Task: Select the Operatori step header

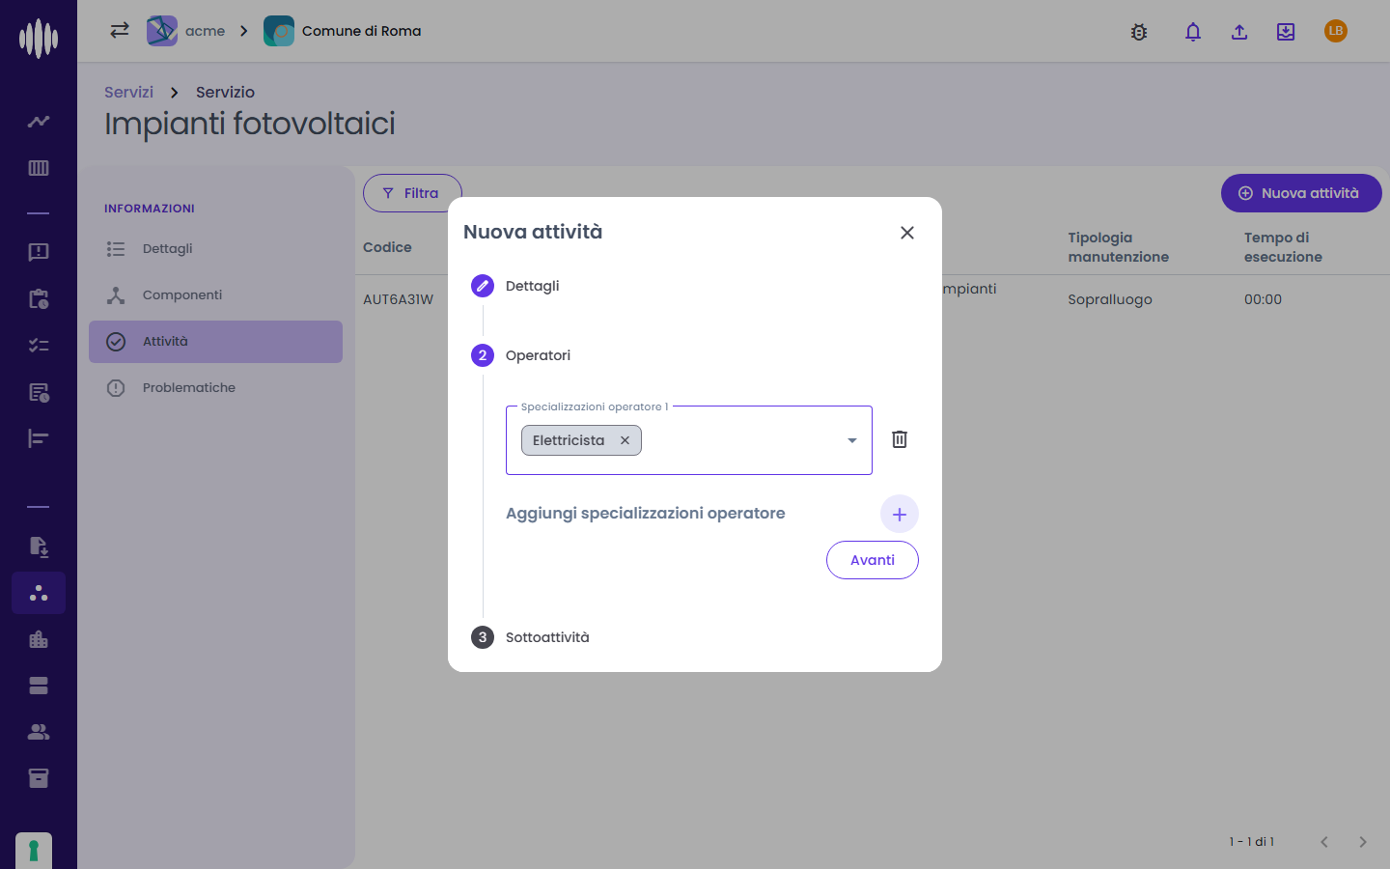Action: 521,355
